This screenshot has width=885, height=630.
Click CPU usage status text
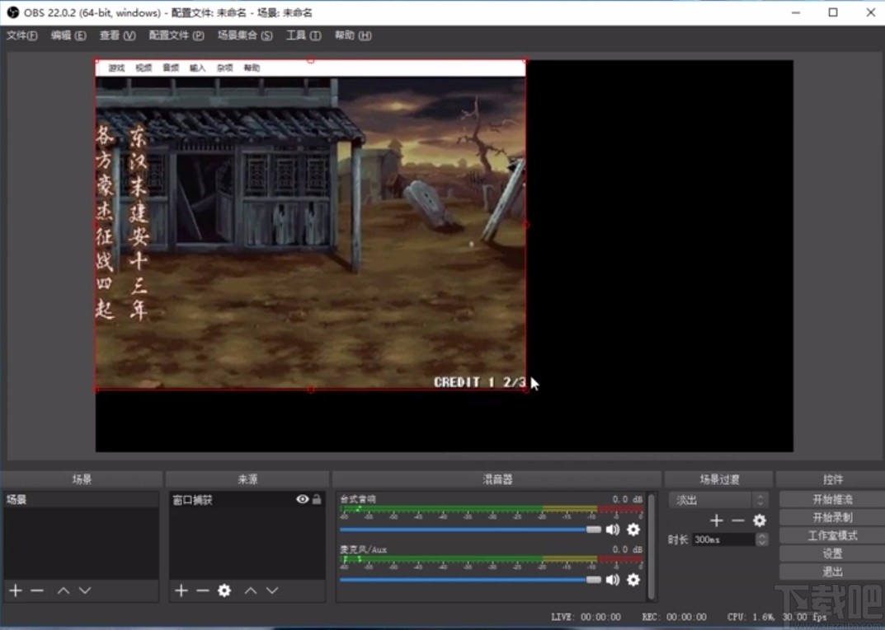tap(751, 617)
